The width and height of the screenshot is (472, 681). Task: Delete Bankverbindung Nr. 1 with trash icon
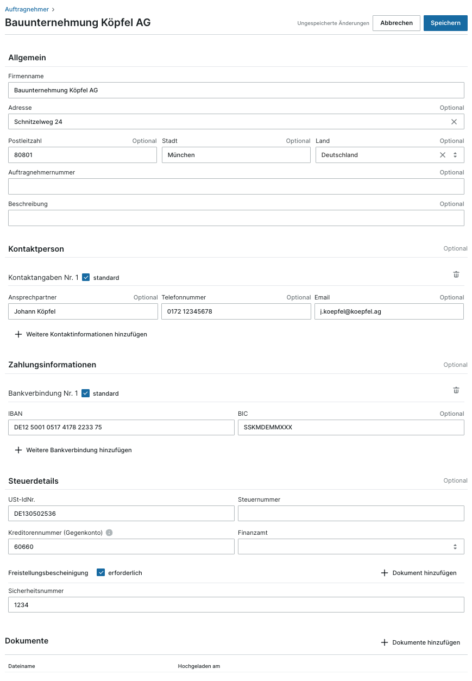(x=456, y=390)
